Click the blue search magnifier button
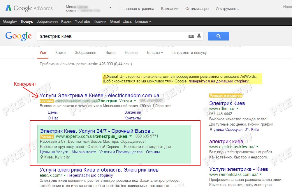Viewport: 292px width, 187px height. [x=219, y=36]
